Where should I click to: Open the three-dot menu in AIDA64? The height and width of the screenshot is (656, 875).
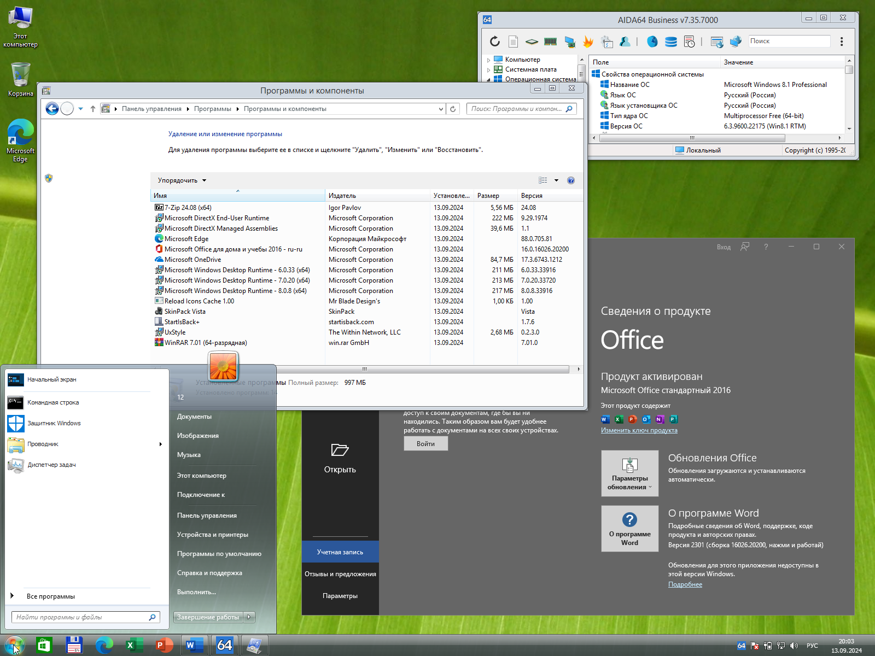[x=842, y=42]
